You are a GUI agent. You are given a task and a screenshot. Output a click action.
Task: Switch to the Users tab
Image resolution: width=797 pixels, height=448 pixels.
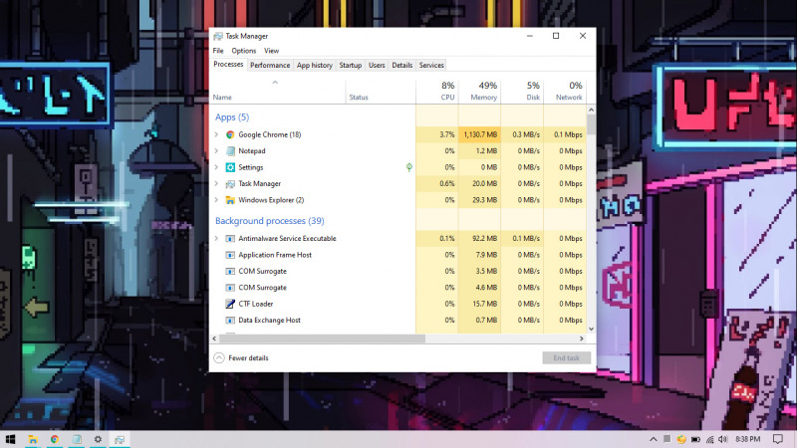click(377, 66)
